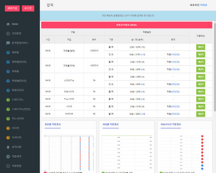Click the round number 90 cell

click(94, 114)
